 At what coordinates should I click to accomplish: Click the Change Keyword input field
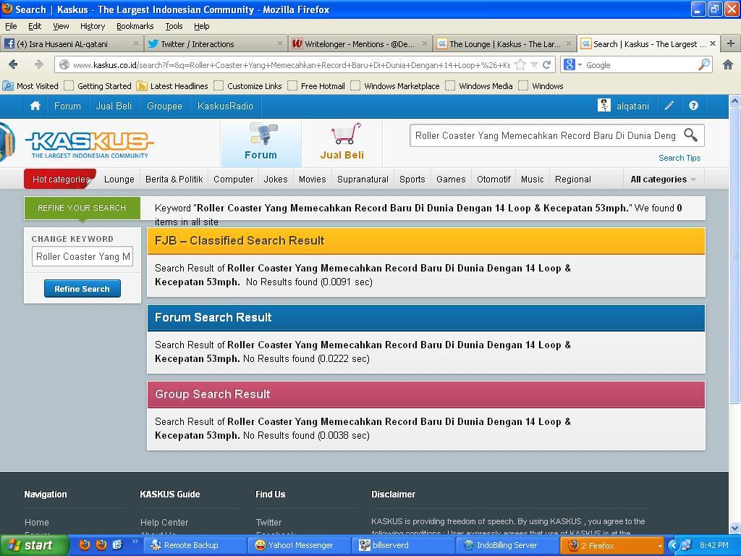coord(82,257)
